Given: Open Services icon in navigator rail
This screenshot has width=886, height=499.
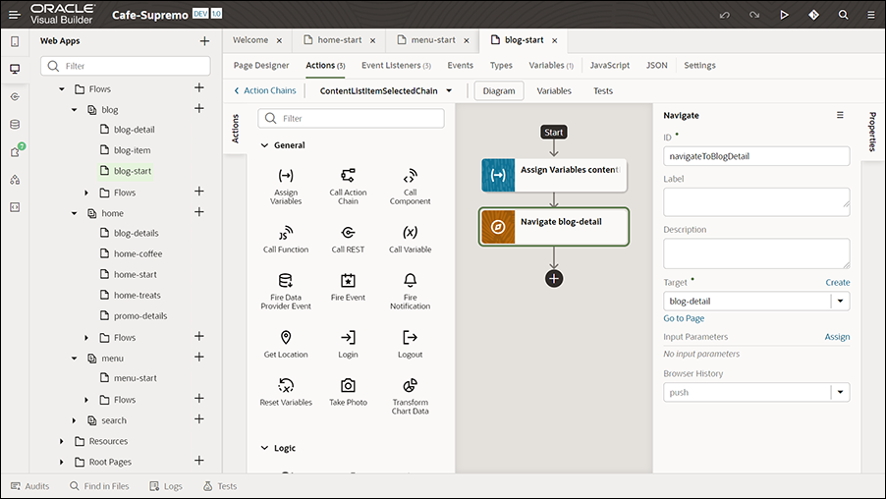Looking at the screenshot, I should [16, 96].
